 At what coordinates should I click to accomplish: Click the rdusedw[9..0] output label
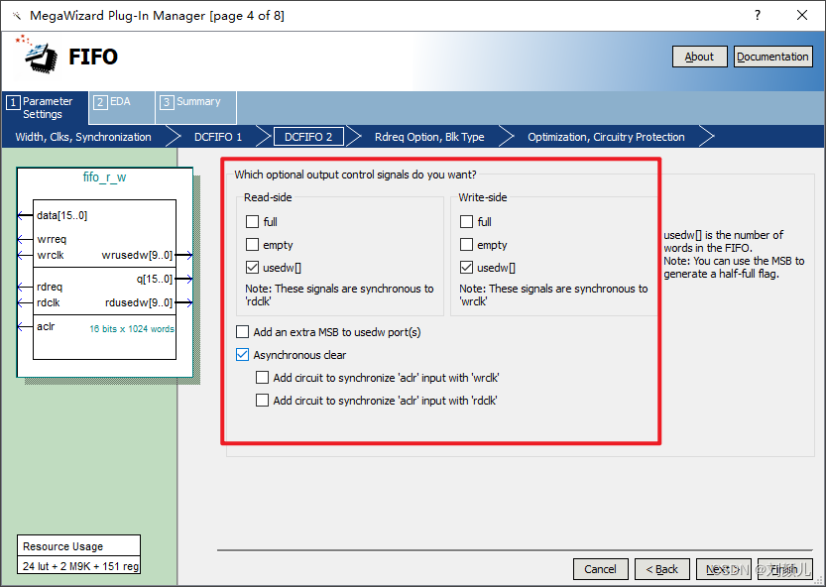click(139, 302)
